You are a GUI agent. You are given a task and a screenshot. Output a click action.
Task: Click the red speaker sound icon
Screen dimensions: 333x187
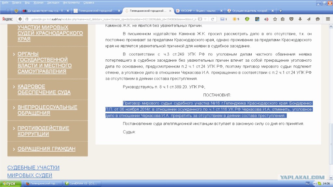click(266, 19)
